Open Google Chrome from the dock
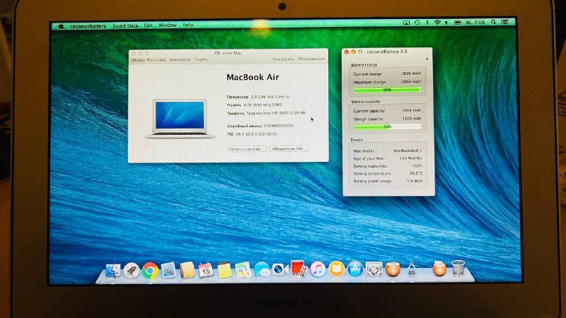 click(x=149, y=270)
